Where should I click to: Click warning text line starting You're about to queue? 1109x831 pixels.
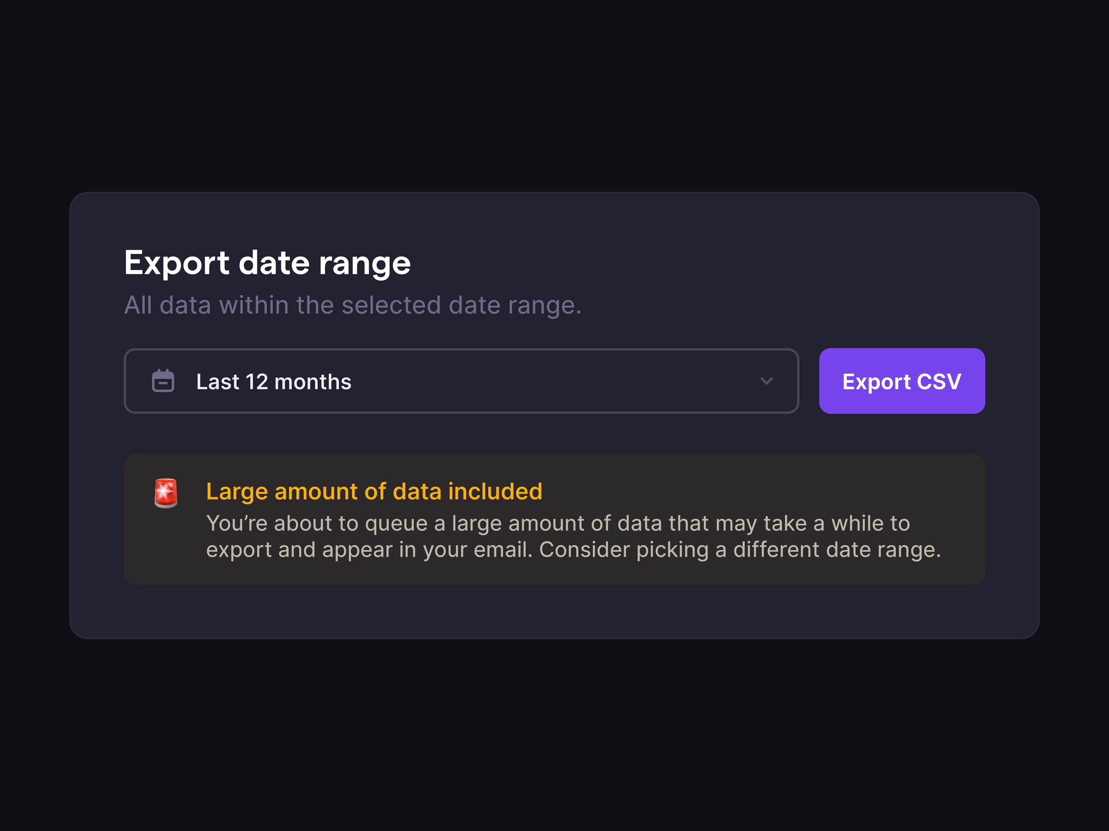pos(558,524)
